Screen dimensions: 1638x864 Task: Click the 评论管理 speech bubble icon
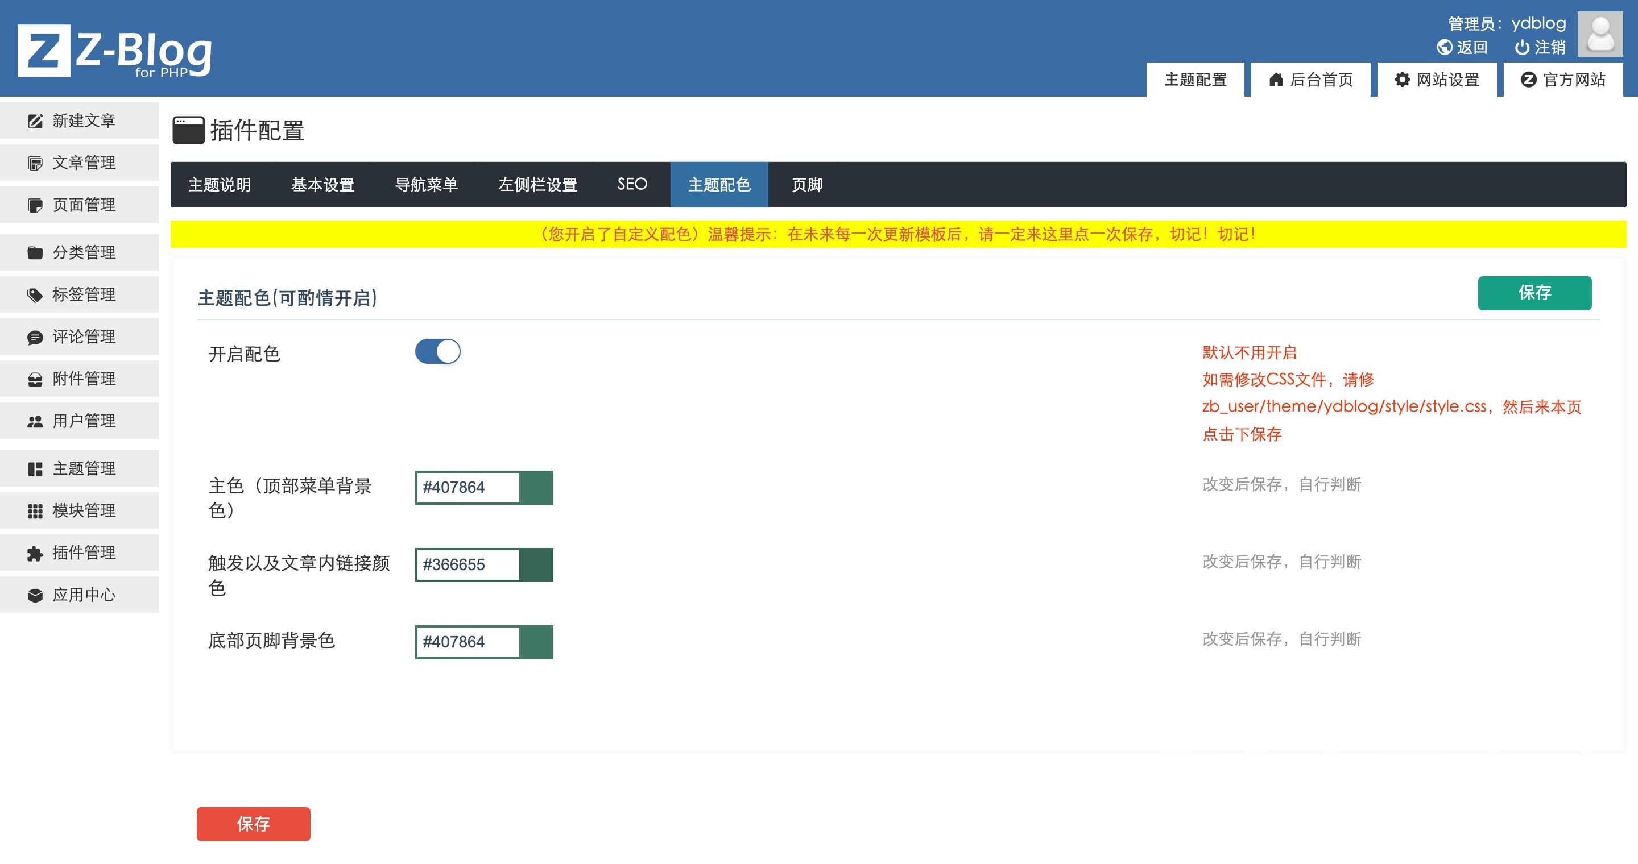coord(35,337)
